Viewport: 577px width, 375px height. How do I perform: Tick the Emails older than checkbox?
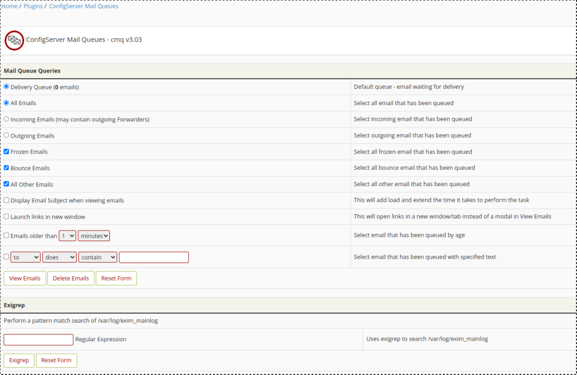[7, 236]
